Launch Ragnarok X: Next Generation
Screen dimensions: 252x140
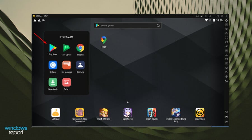coord(80,113)
